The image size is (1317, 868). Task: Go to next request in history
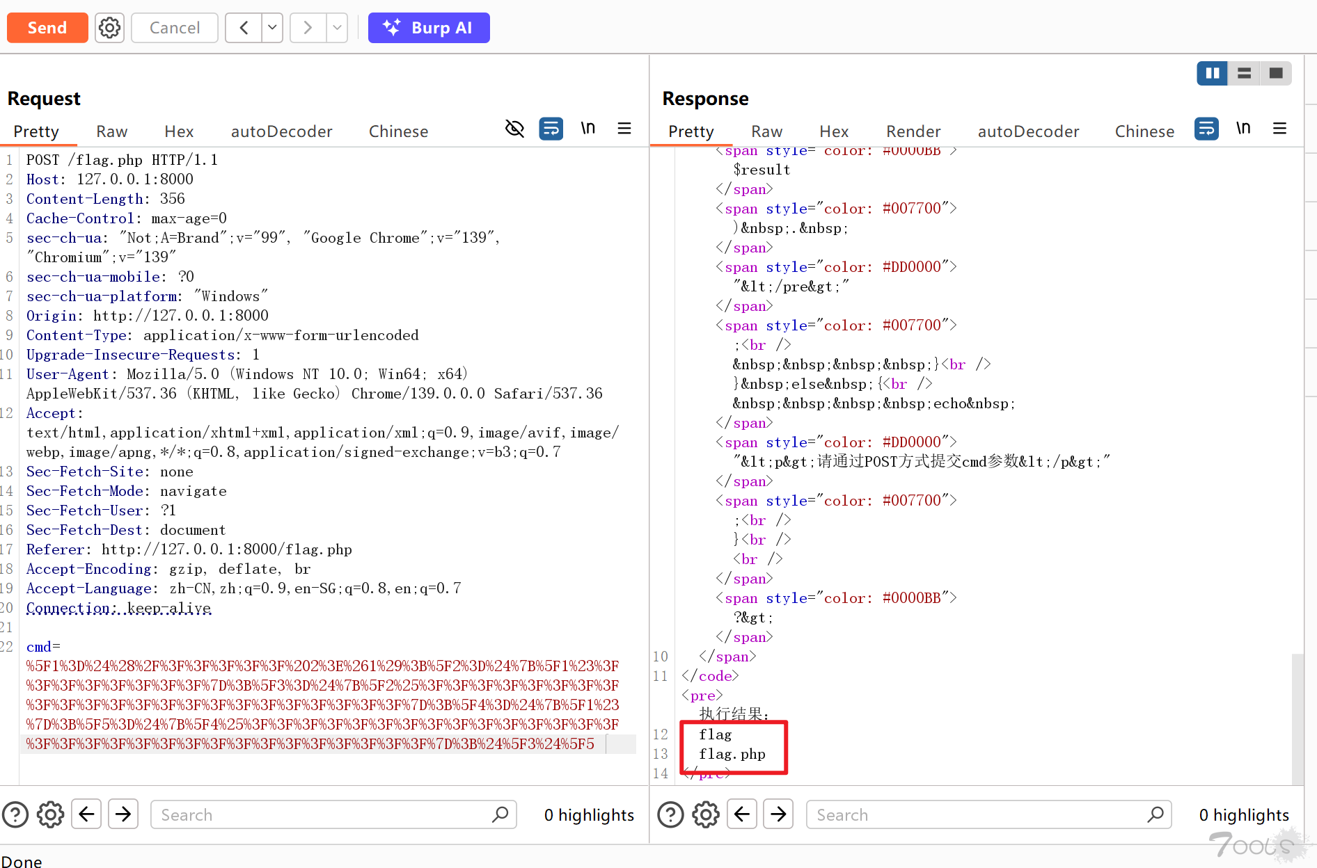[308, 28]
